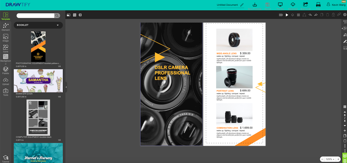Select the wide-angle lens photo

pos(234,40)
